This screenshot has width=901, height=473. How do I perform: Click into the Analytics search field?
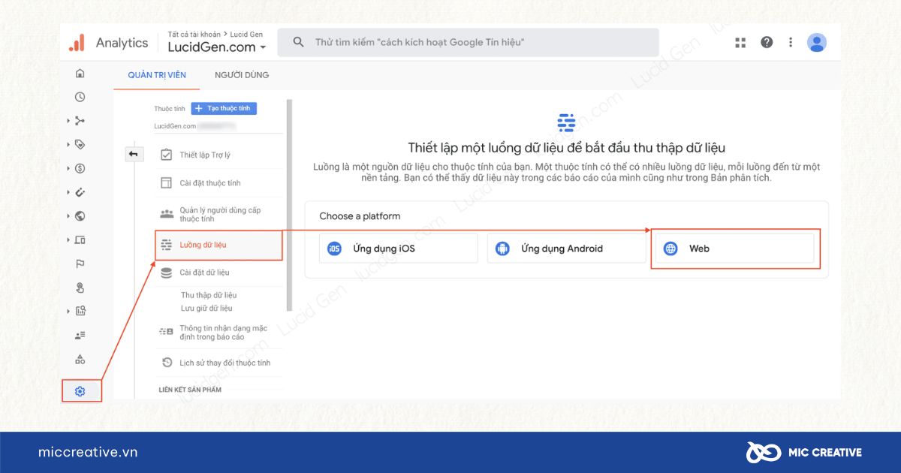(468, 43)
